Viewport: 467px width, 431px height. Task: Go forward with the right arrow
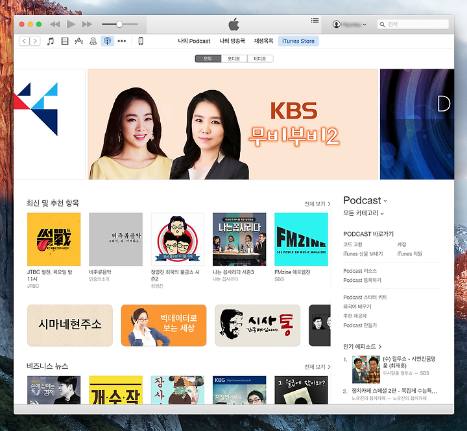[35, 41]
